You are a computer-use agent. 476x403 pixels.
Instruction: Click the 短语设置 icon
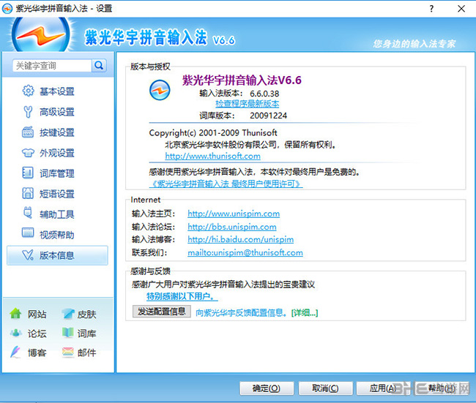28,193
